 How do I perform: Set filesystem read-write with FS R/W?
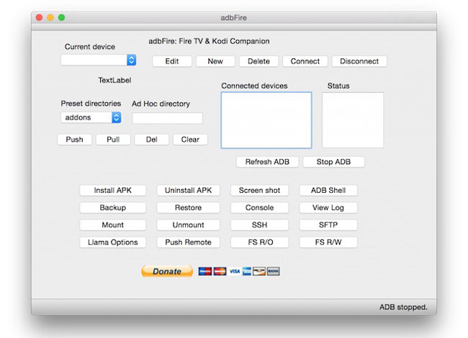[x=328, y=242]
